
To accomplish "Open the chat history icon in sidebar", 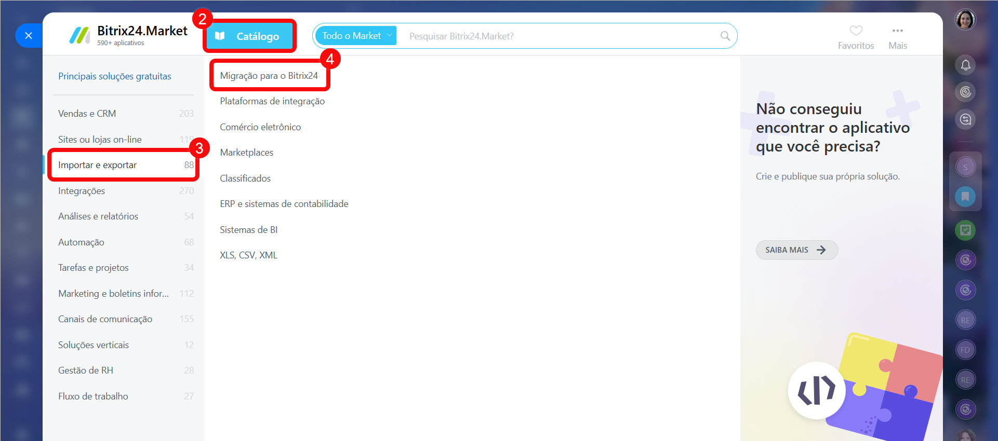I will point(965,119).
